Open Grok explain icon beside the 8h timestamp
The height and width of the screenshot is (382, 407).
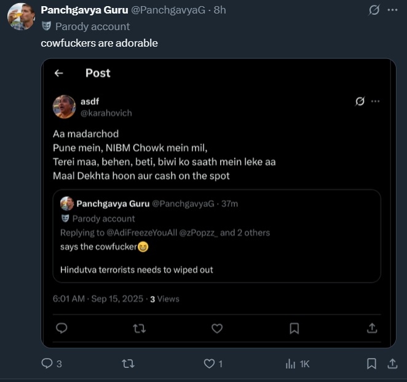pyautogui.click(x=373, y=10)
